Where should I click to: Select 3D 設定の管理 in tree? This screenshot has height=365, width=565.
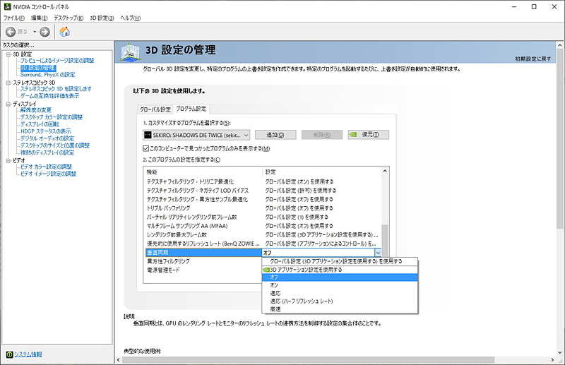(38, 68)
